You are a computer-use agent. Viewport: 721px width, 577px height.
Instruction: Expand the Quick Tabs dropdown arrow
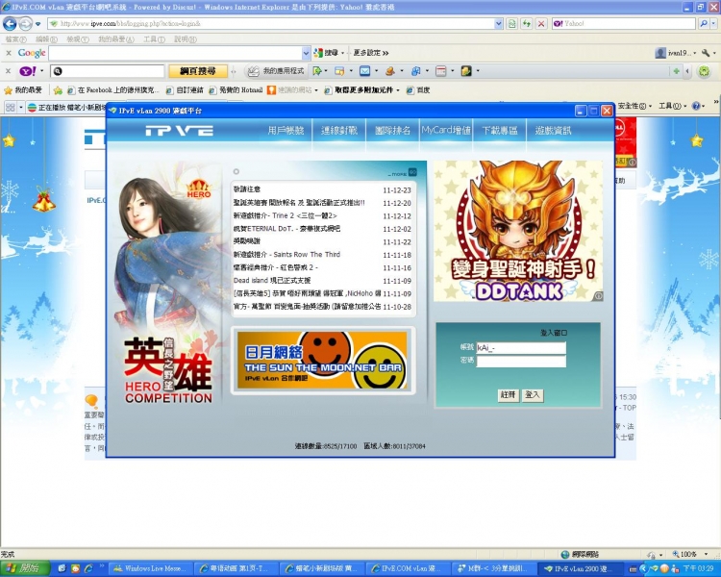[x=21, y=107]
